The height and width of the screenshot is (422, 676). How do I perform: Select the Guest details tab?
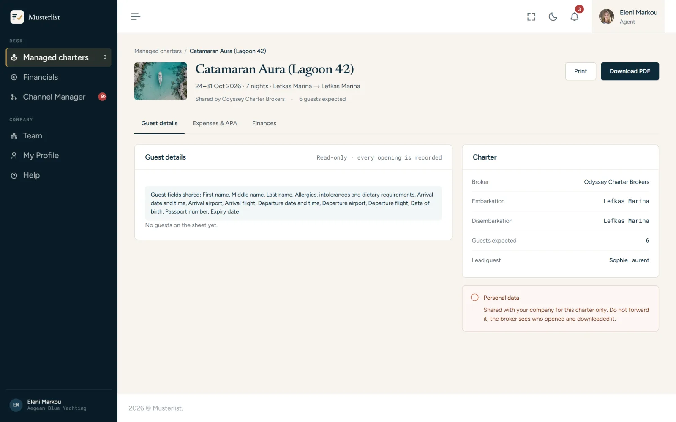pyautogui.click(x=159, y=123)
